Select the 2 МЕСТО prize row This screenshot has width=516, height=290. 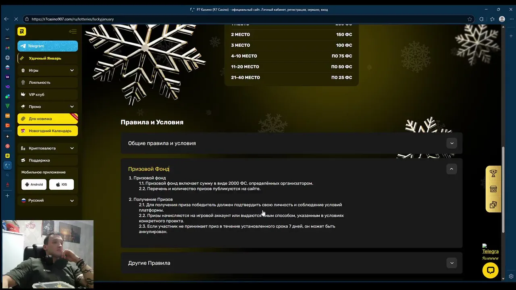coord(291,35)
